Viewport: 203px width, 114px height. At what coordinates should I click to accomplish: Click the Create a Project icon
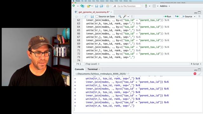[82, 6]
